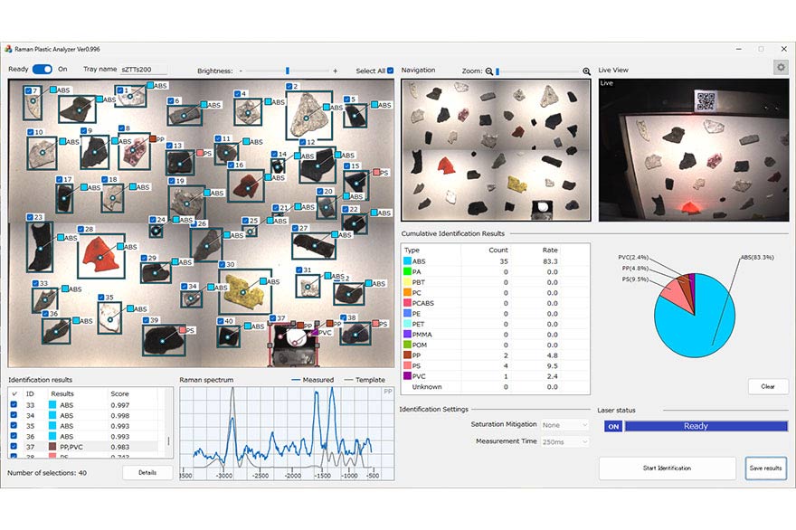Click the Score column header
Screen dimensions: 796x530
(x=119, y=393)
